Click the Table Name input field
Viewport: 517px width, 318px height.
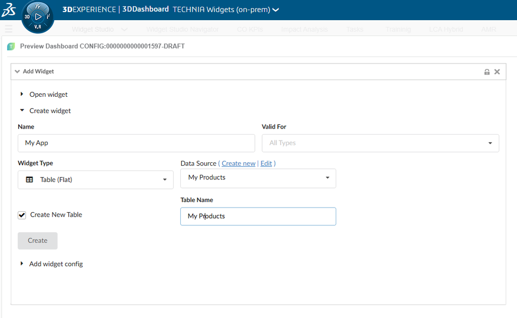coord(258,216)
